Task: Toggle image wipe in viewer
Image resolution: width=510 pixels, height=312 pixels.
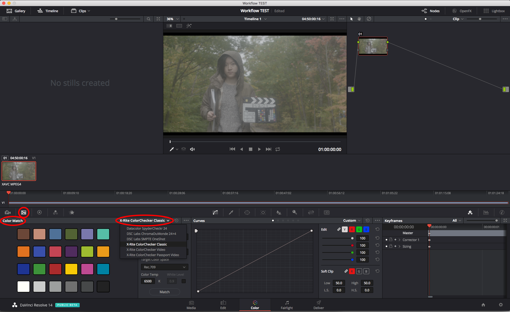Action: tap(169, 26)
